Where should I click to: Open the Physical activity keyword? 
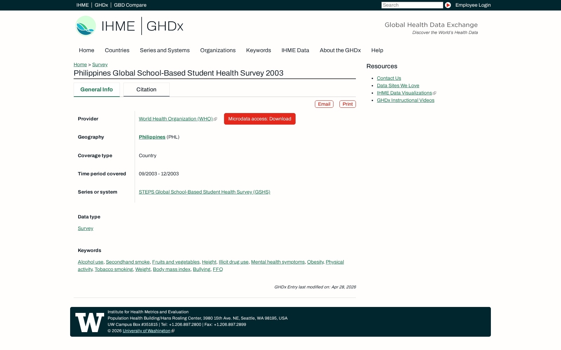tap(334, 262)
